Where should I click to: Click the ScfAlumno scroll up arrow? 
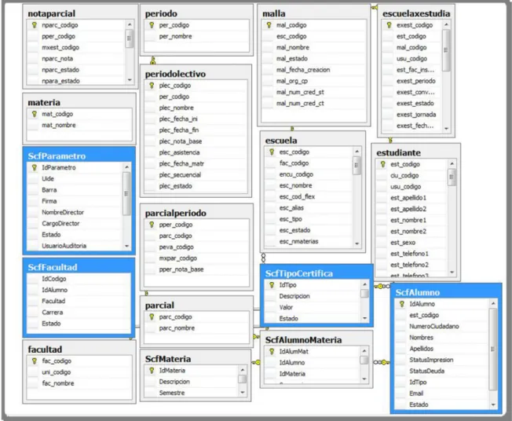coord(493,304)
